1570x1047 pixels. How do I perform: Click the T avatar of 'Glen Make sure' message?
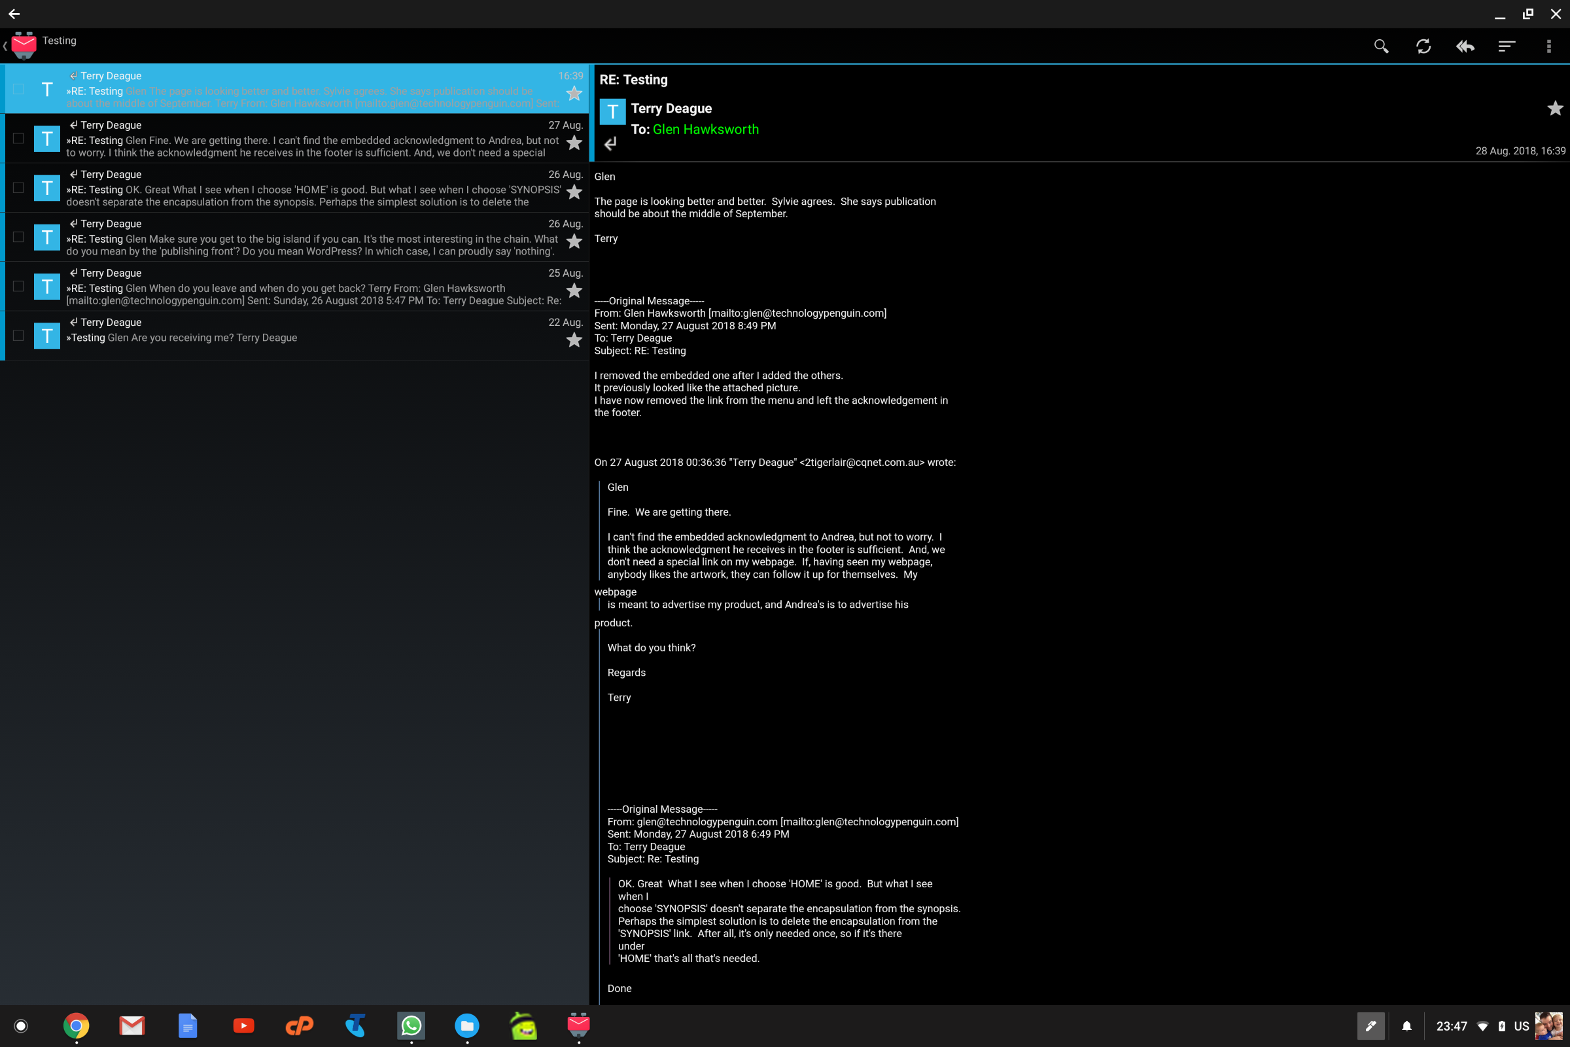[x=46, y=238]
